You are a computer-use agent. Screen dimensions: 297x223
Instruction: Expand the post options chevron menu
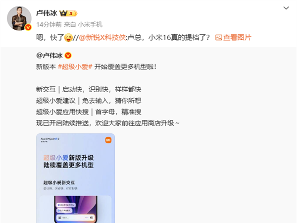click(x=286, y=8)
